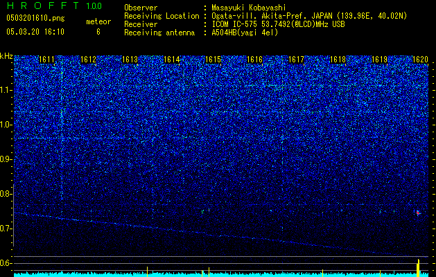Click the yellow meteor marker between 1617 and 1618
Image resolution: width=436 pixels, height=277 pixels.
pos(322,273)
